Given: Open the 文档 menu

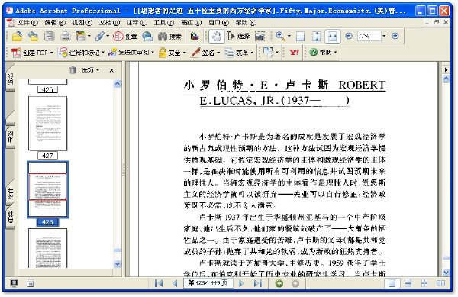Looking at the screenshot, I should (x=109, y=22).
